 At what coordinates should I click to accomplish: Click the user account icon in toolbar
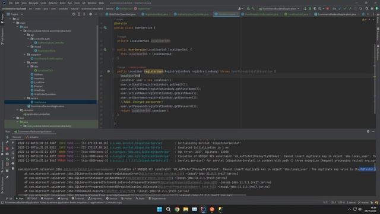(x=240, y=8)
